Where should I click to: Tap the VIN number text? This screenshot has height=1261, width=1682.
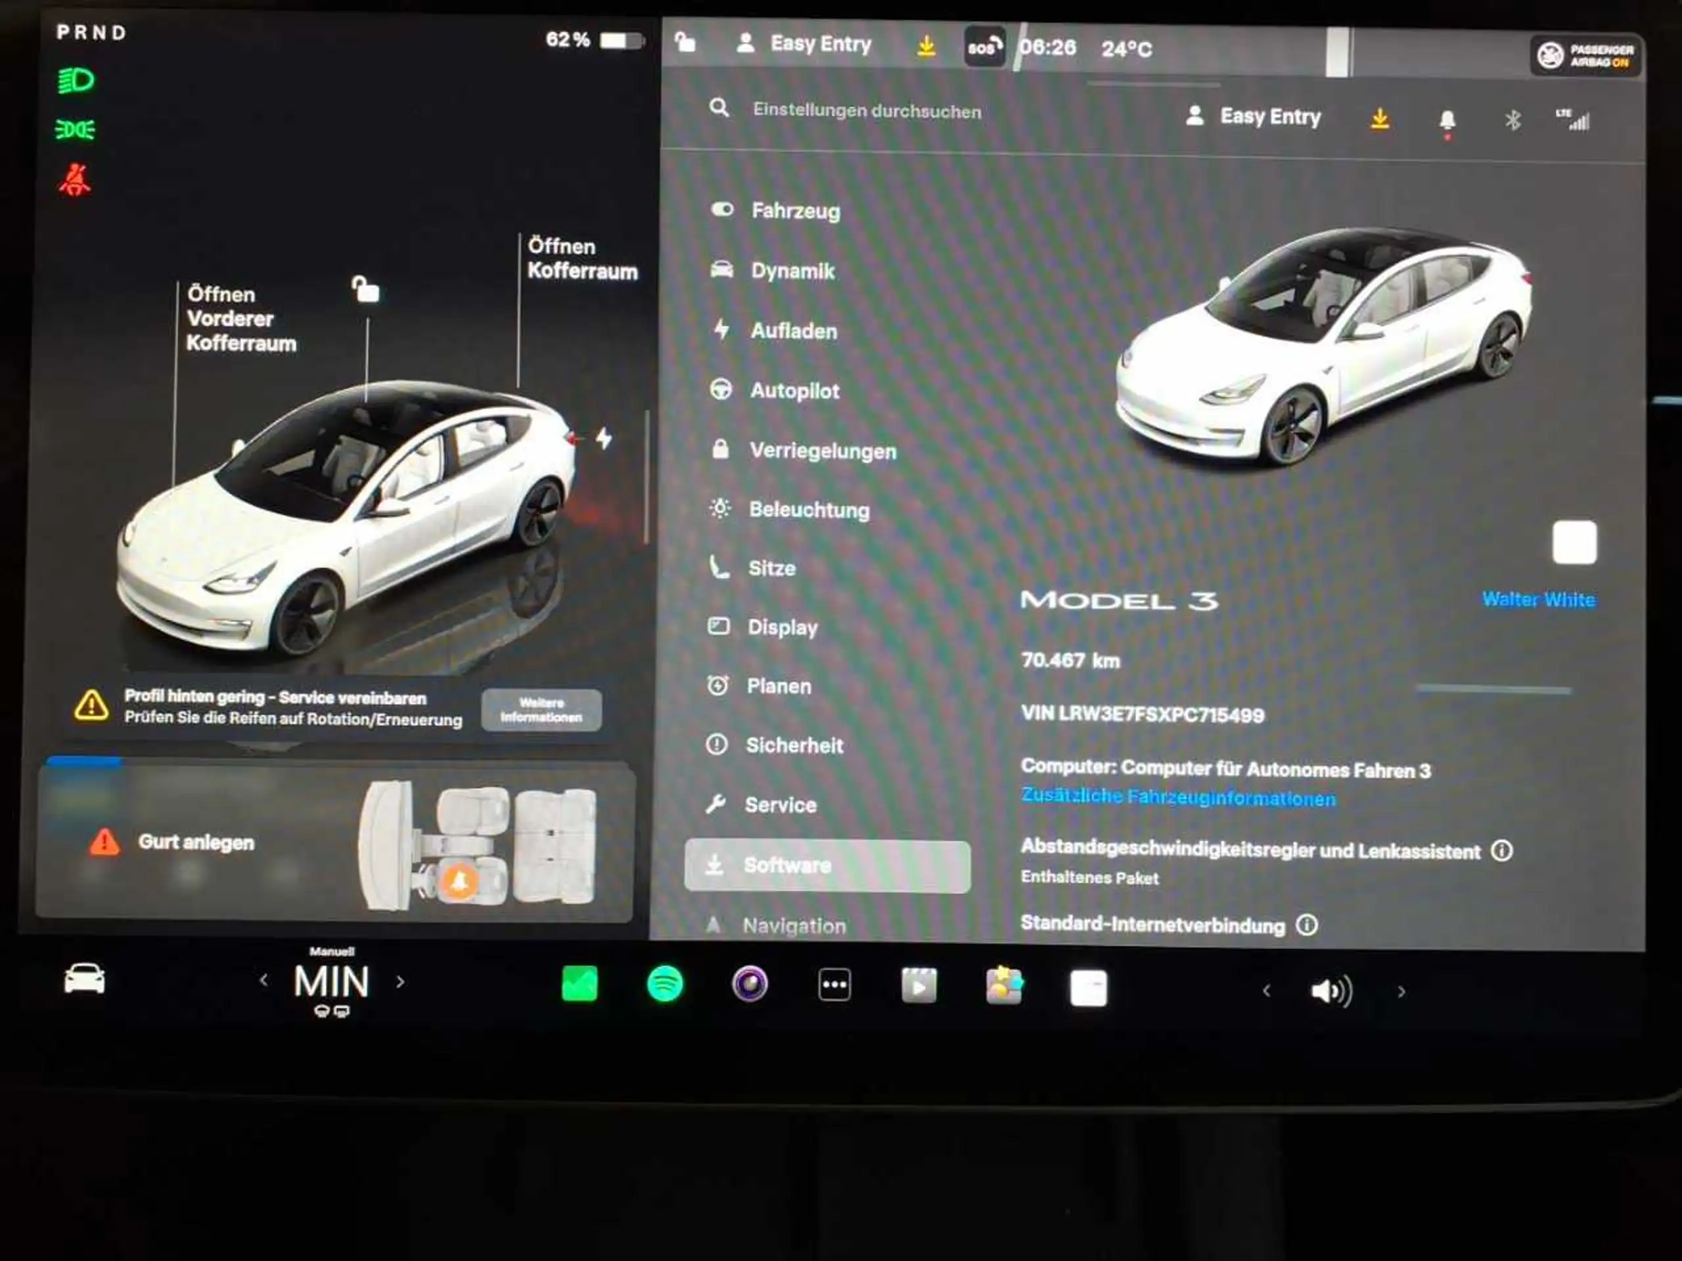[1142, 714]
